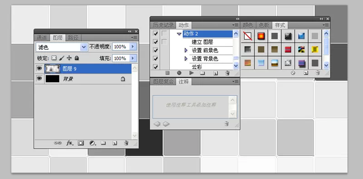Go to previous note using left arrow
This screenshot has height=179, width=363.
(157, 124)
